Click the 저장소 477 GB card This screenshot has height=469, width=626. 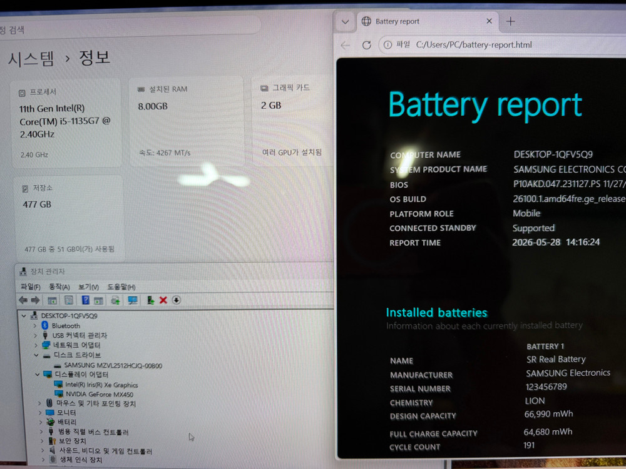[69, 218]
